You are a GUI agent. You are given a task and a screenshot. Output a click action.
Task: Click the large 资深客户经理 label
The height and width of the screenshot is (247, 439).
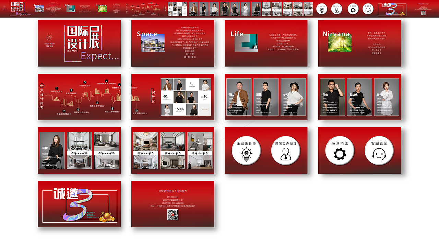coord(286,143)
